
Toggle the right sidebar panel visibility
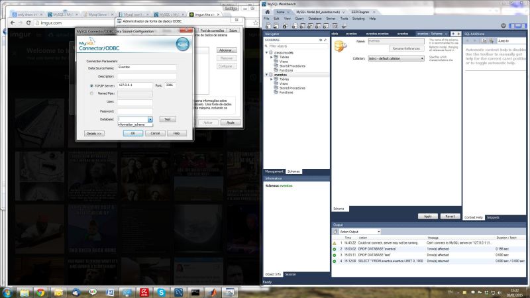coord(523,26)
